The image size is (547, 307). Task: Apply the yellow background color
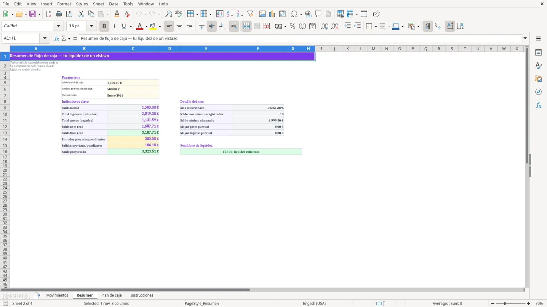[153, 26]
